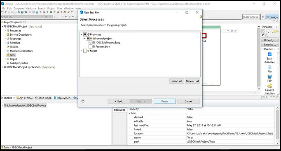
Task: Select Service Descriptors in Project Explorer
Action: pyautogui.click(x=21, y=34)
